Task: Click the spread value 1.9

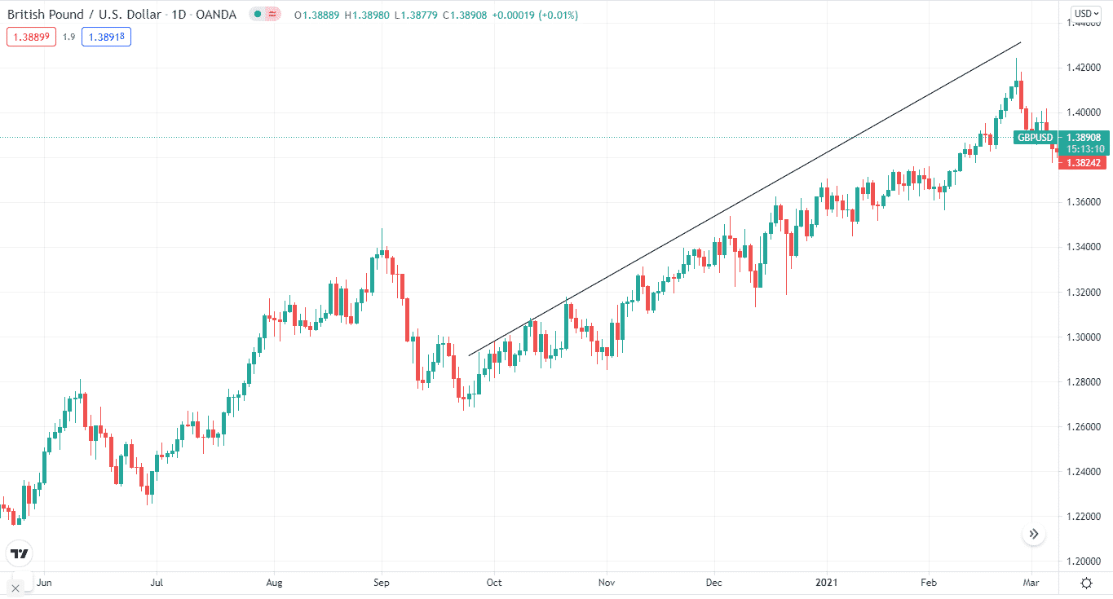Action: tap(69, 37)
